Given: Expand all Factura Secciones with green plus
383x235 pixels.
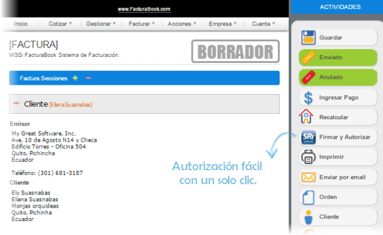Looking at the screenshot, I should [75, 78].
